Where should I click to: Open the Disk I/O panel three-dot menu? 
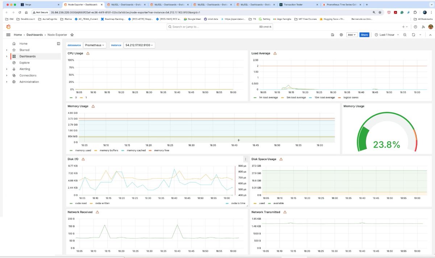[x=245, y=159]
